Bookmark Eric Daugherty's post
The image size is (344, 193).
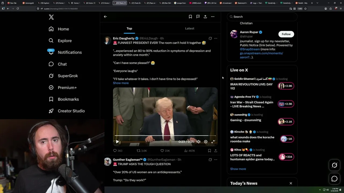coord(209,151)
